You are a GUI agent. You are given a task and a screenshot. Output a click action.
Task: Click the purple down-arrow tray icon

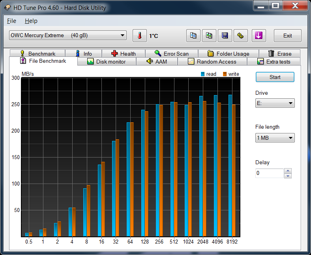(258, 36)
